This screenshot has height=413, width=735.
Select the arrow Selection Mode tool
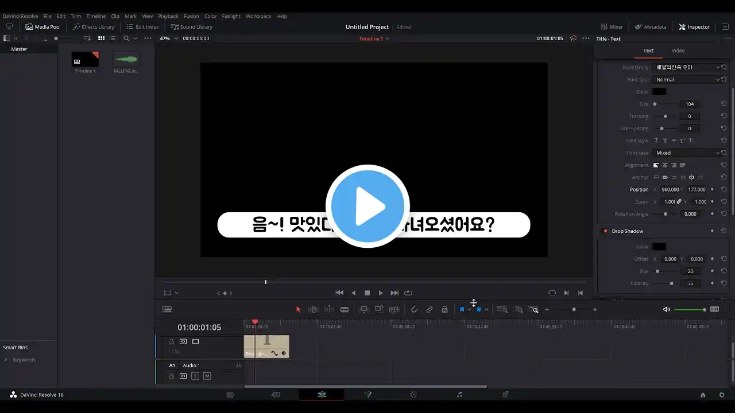[x=298, y=309]
